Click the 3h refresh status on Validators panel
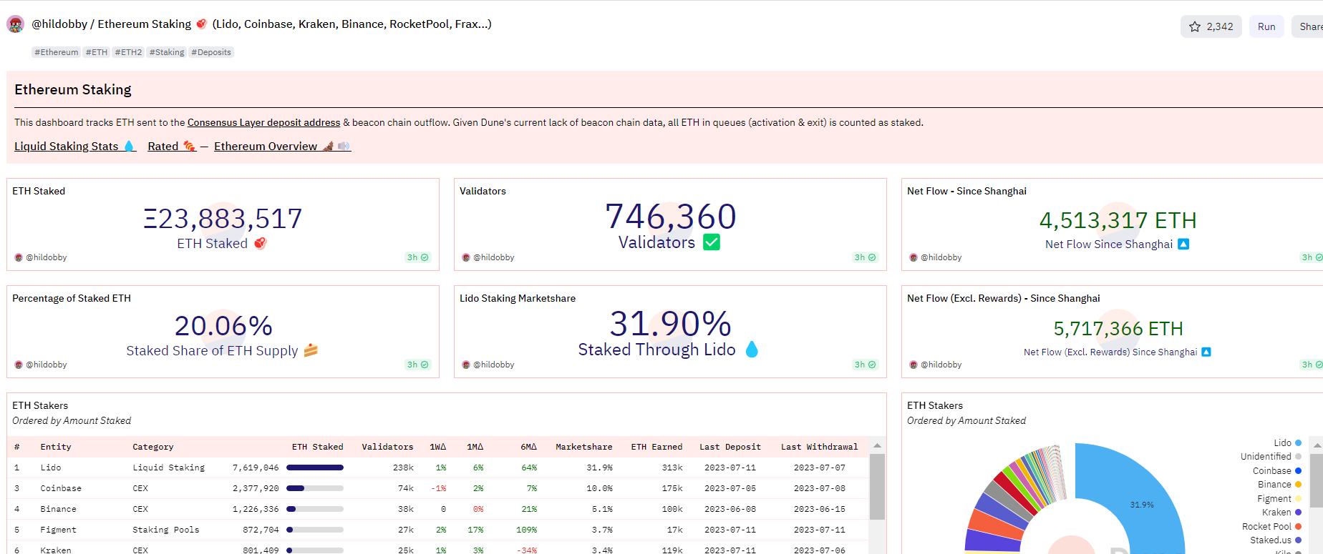This screenshot has height=554, width=1323. pos(865,257)
